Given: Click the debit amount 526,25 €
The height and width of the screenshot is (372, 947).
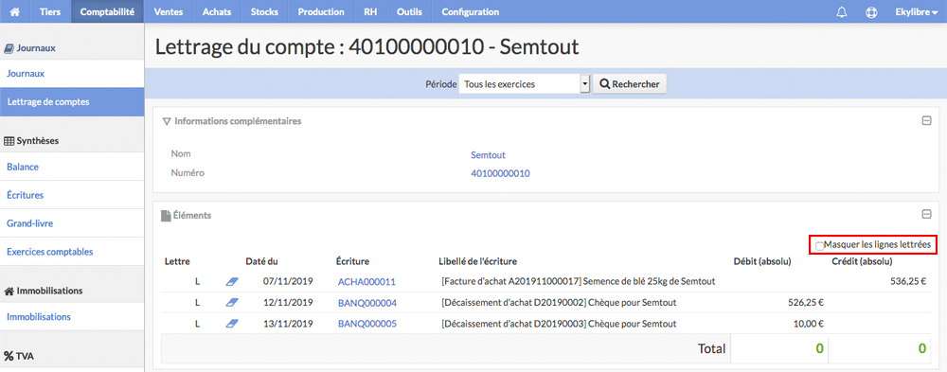Looking at the screenshot, I should [x=807, y=303].
